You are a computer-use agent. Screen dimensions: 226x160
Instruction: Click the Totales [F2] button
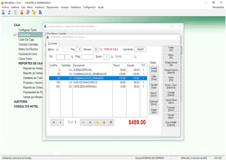coord(171,49)
